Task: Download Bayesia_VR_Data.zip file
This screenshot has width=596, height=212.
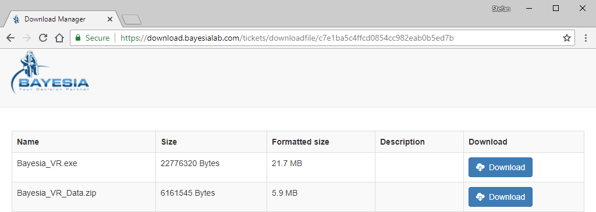Action: (x=500, y=197)
